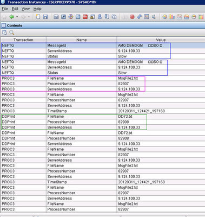The width and height of the screenshot is (205, 217).
Task: Sort by the Transaction column header
Action: pos(23,40)
